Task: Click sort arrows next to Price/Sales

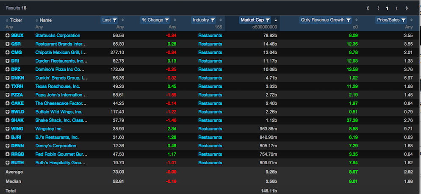Action: point(411,20)
